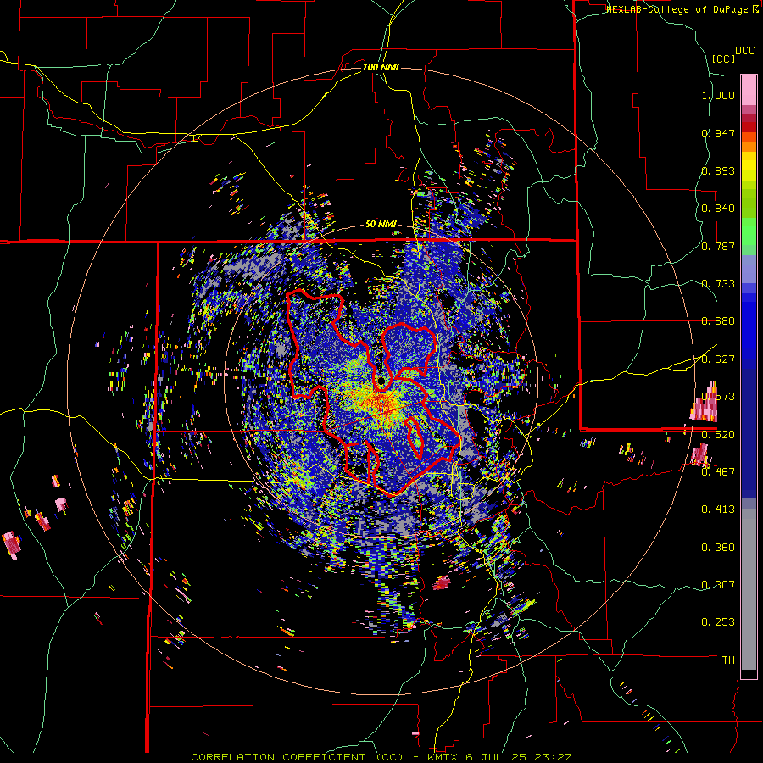Select the 0.947 scale value

(x=718, y=133)
